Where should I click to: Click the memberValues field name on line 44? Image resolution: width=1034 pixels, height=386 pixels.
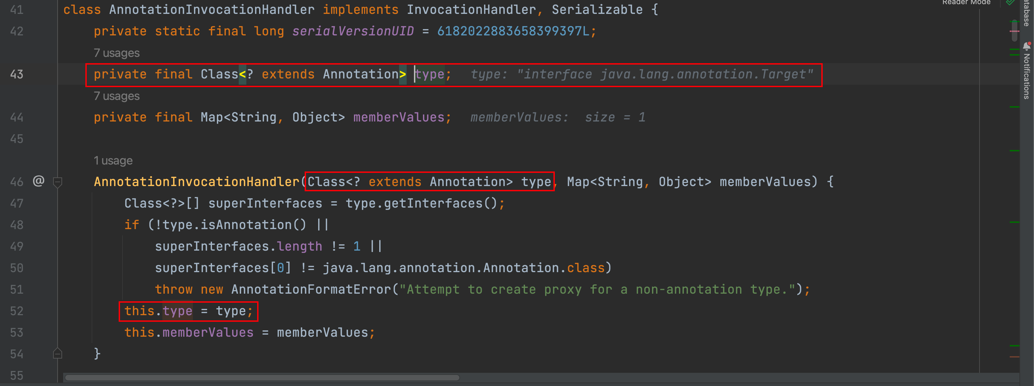click(399, 117)
